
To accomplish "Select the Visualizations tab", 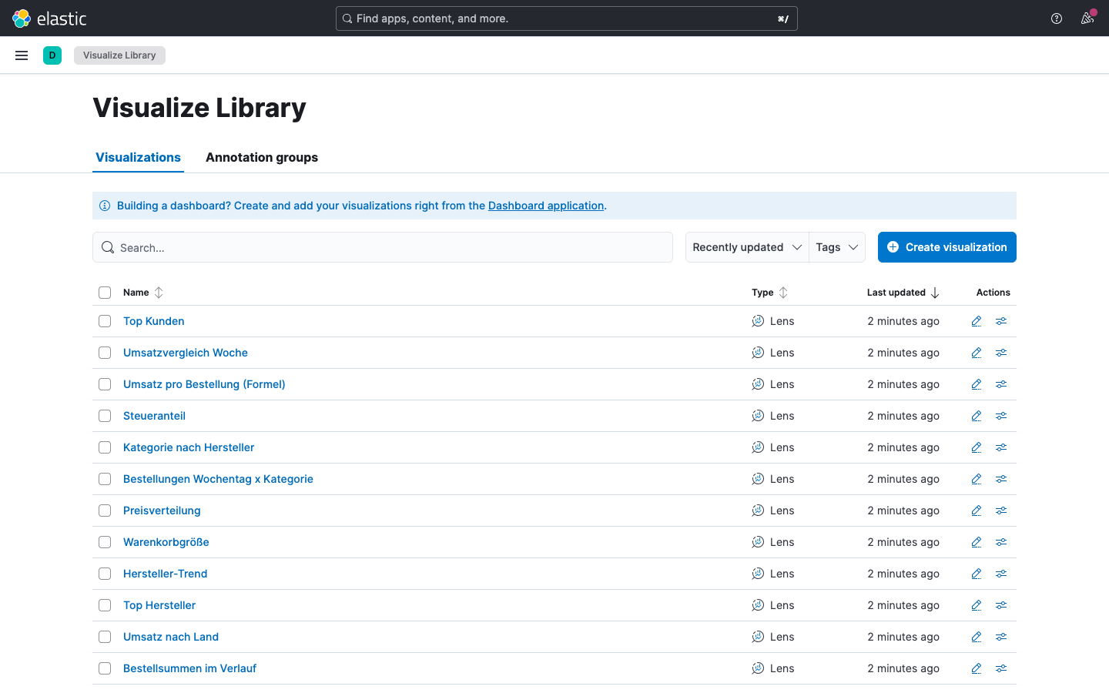I will pos(138,157).
